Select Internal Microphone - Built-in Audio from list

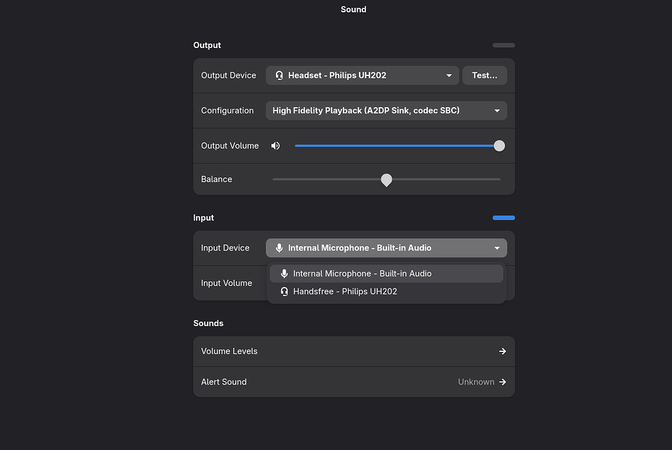pos(362,274)
